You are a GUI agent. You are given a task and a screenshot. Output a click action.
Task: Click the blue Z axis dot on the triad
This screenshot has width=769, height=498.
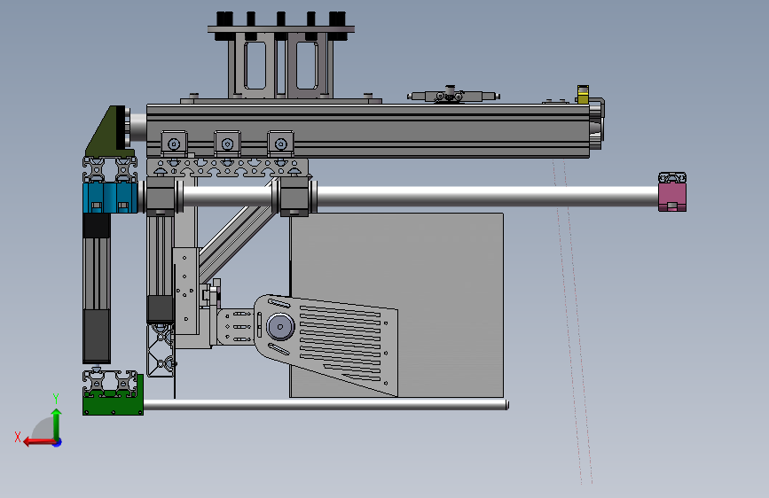58,442
